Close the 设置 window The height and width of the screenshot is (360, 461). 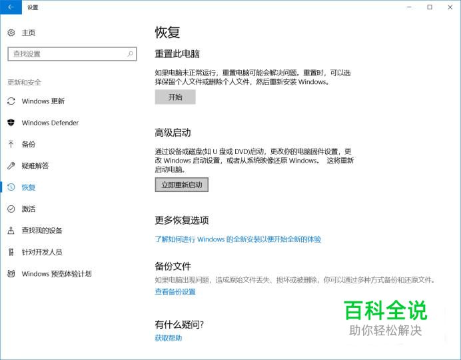point(450,7)
